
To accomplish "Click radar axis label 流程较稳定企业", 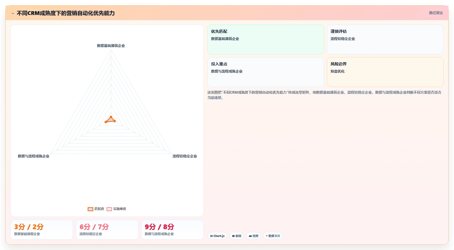I will 185,156.
